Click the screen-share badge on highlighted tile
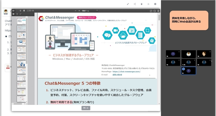The height and width of the screenshot is (116, 216). (x=183, y=69)
